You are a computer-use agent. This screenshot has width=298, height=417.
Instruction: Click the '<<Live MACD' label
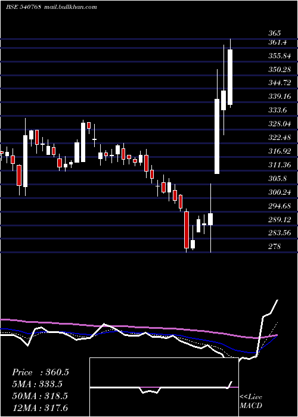click(x=251, y=402)
